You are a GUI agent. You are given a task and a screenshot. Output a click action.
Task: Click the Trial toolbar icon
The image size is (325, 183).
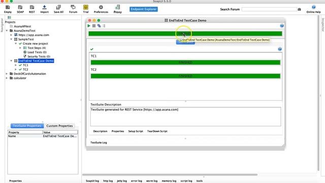[86, 9]
